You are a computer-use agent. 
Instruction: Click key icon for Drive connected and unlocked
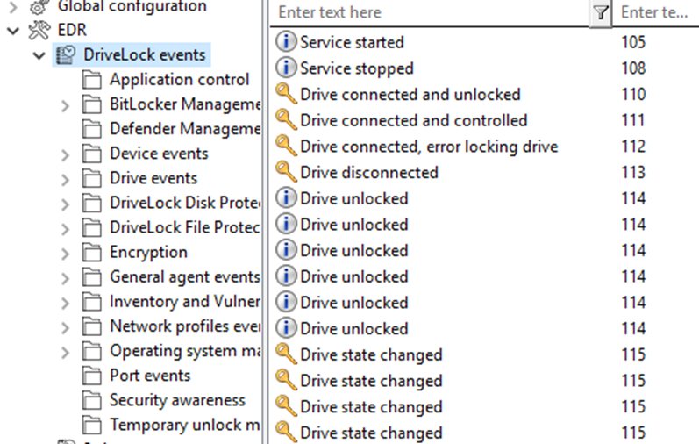[285, 94]
